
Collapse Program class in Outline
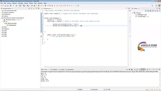click(133, 13)
